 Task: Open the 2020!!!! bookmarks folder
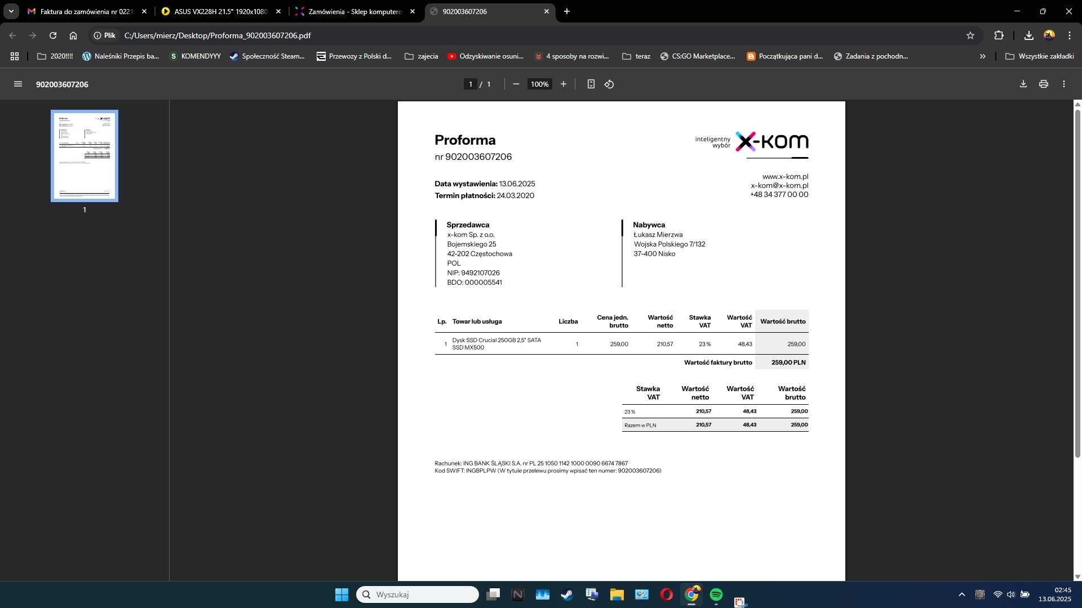[55, 56]
